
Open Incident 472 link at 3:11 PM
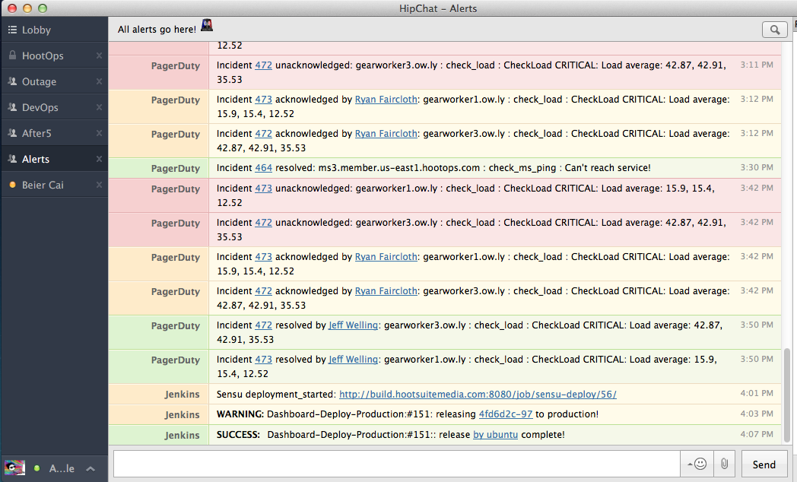tap(263, 65)
